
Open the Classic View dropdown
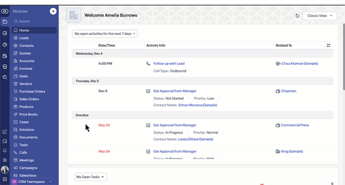point(319,16)
